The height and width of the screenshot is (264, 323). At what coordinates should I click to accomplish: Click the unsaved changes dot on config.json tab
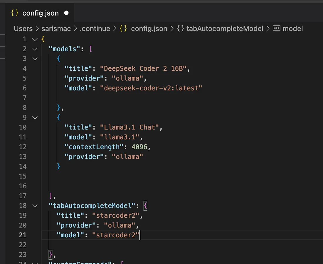(x=66, y=13)
